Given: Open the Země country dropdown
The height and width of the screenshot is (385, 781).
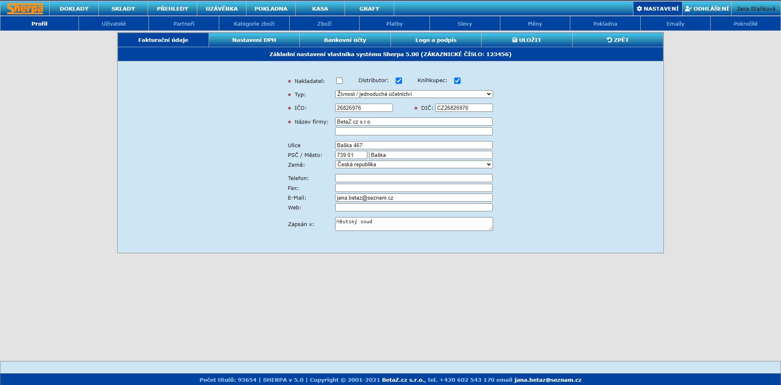Looking at the screenshot, I should [x=414, y=165].
